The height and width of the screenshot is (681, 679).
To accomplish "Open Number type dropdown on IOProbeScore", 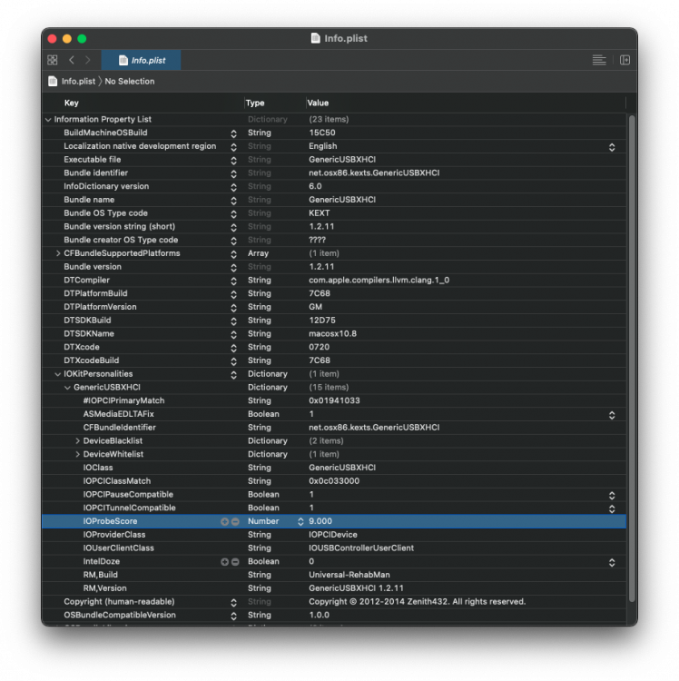I will [x=300, y=521].
